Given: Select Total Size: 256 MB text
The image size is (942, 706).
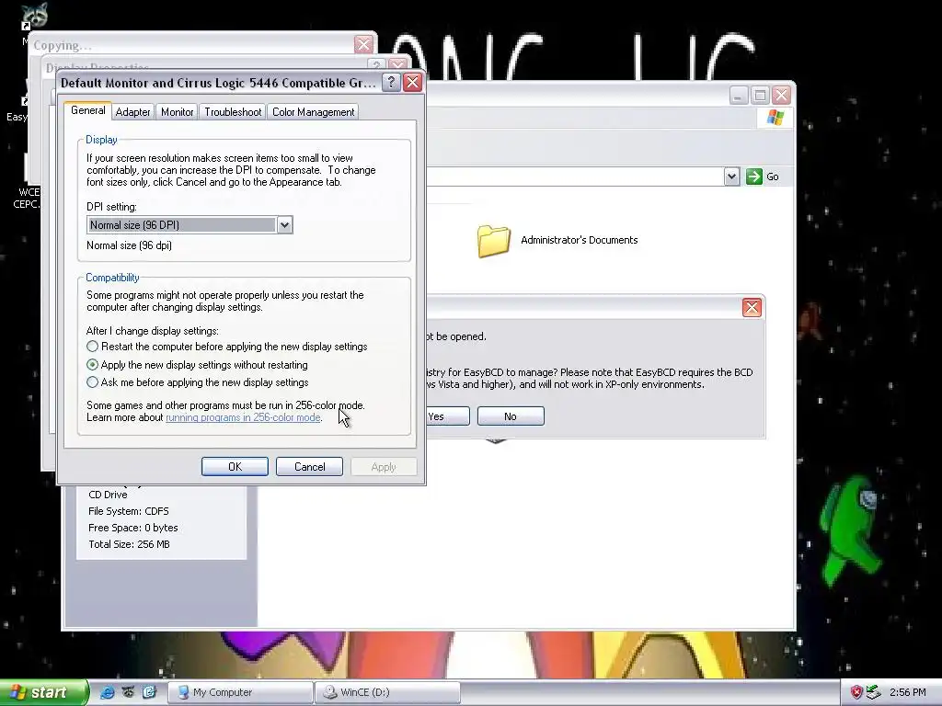Looking at the screenshot, I should (129, 544).
